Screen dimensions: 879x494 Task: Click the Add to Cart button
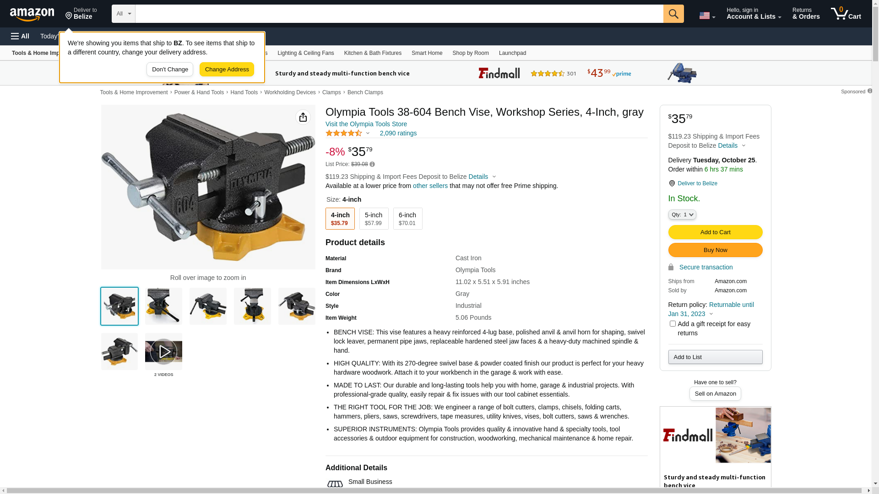coord(715,232)
